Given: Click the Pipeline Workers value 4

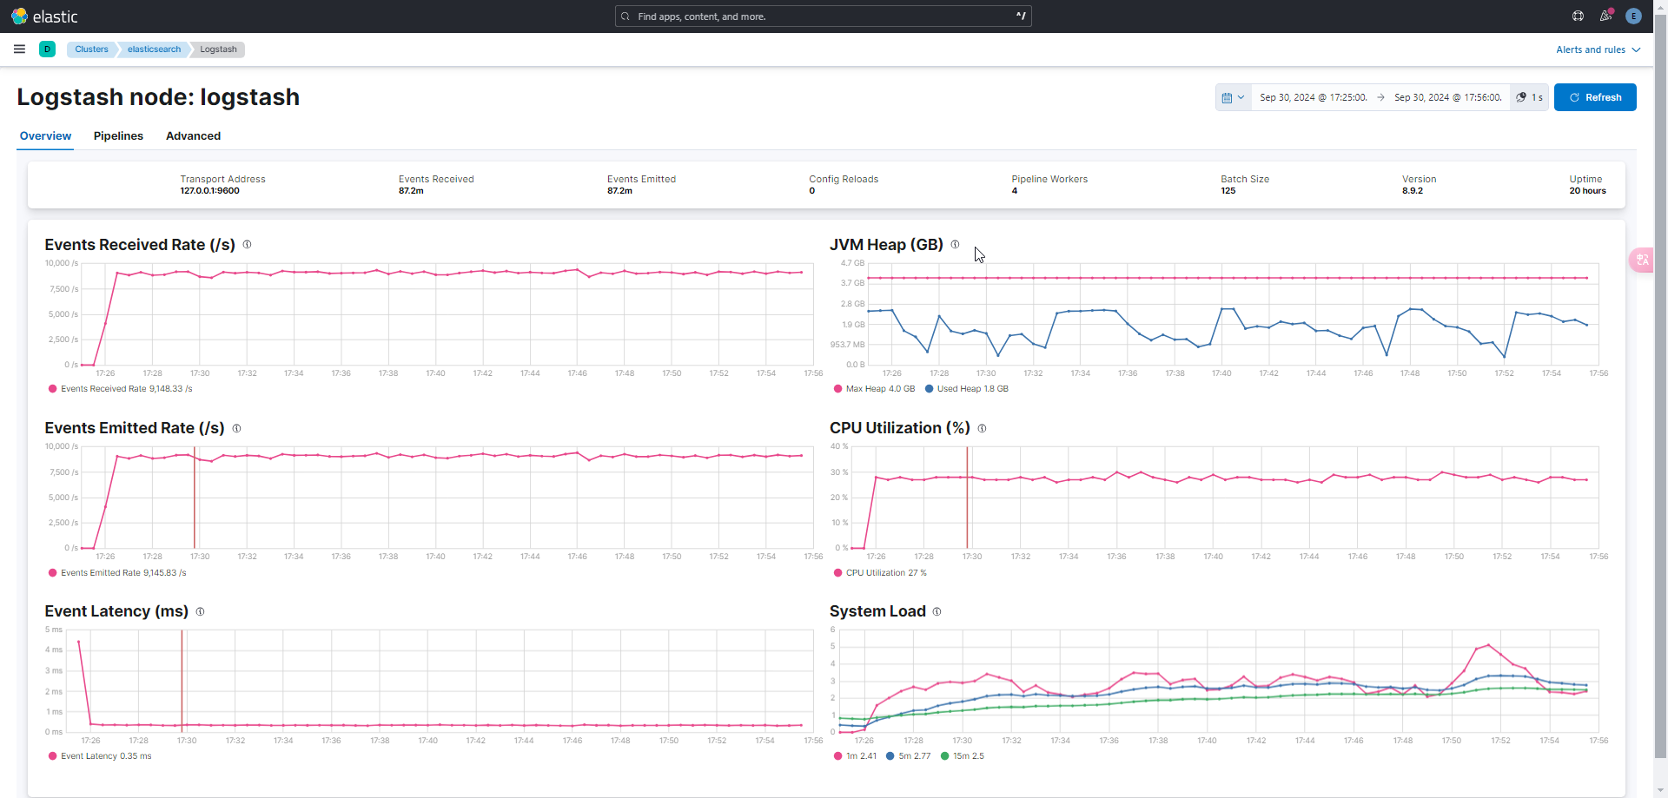Looking at the screenshot, I should (x=1015, y=191).
